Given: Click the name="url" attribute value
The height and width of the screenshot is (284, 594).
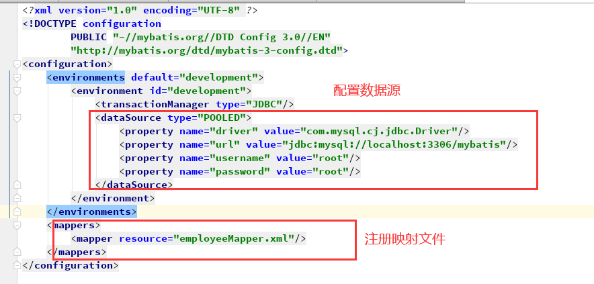Looking at the screenshot, I should click(x=224, y=144).
